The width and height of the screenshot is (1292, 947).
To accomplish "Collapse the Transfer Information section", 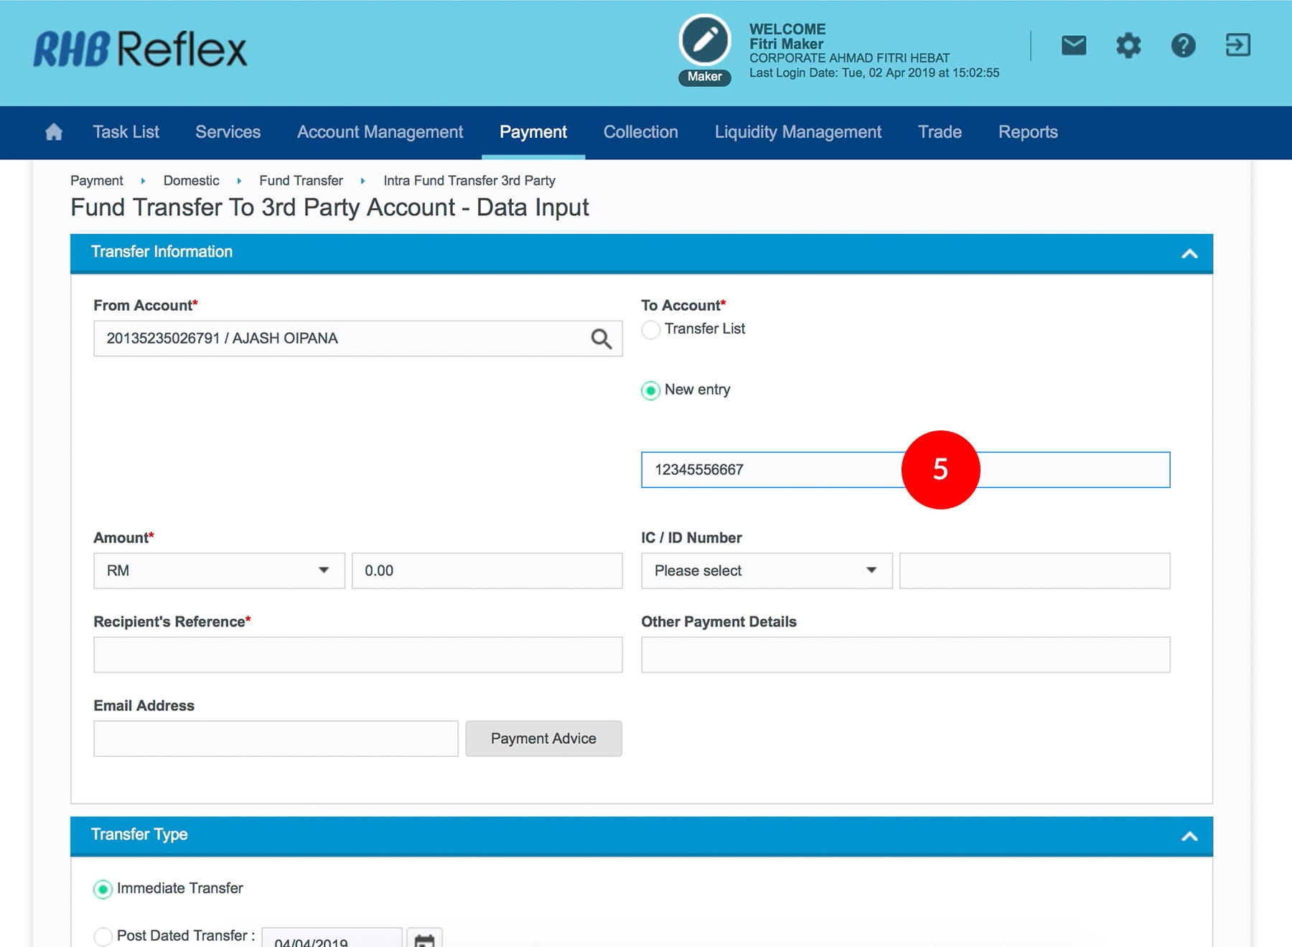I will [x=1189, y=253].
